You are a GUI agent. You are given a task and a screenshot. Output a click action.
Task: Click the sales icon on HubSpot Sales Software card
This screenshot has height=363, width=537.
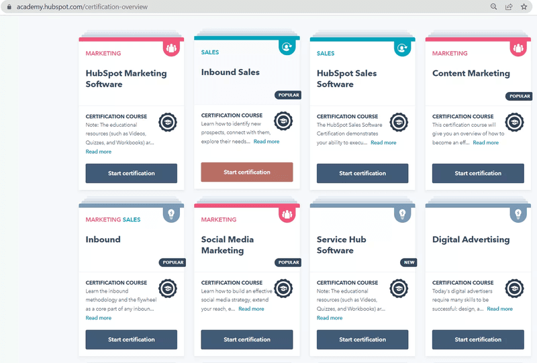402,48
